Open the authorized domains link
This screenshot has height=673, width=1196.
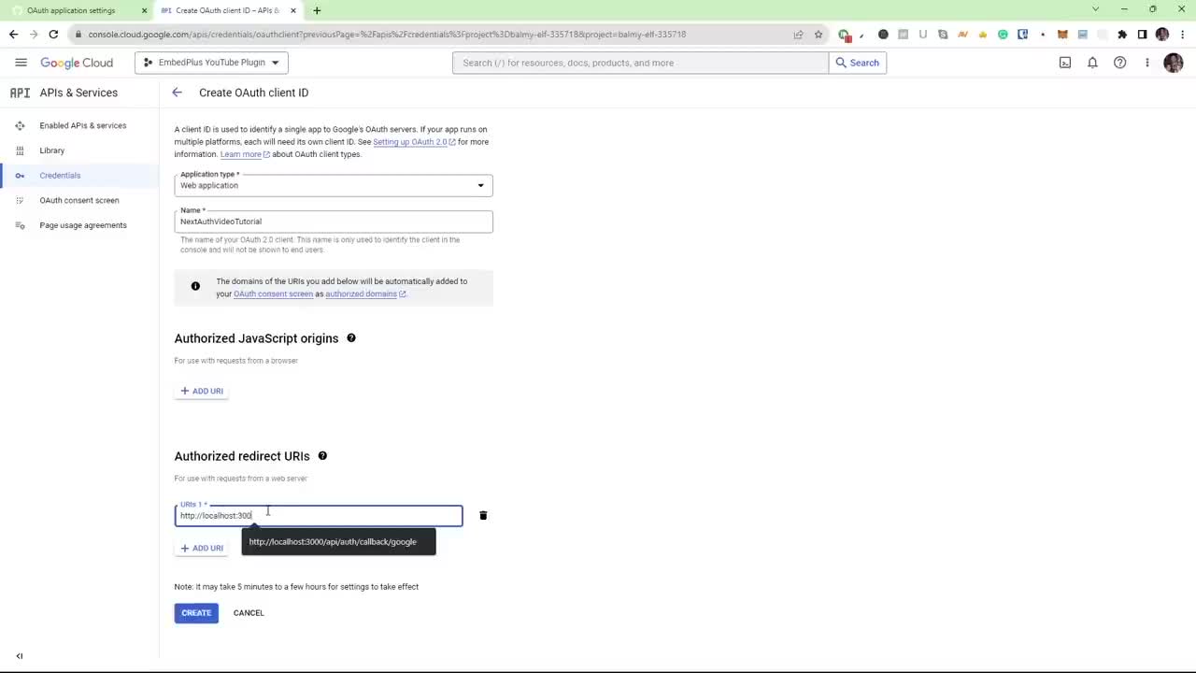[365, 294]
